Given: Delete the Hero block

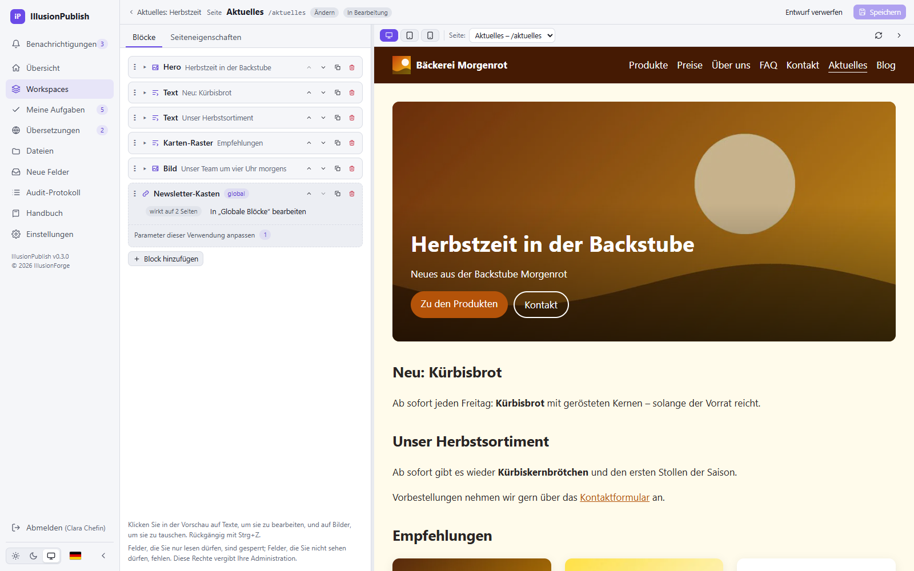Looking at the screenshot, I should (x=352, y=67).
